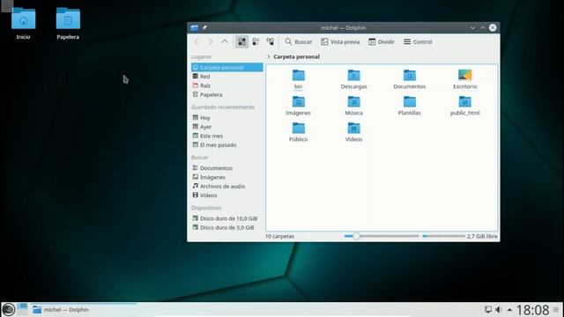This screenshot has height=317, width=564.
Task: Select the Plantillas folder icon
Action: 409,102
